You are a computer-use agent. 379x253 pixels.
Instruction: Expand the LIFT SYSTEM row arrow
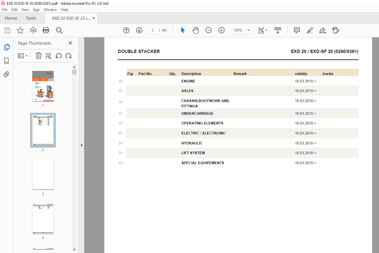(121, 153)
